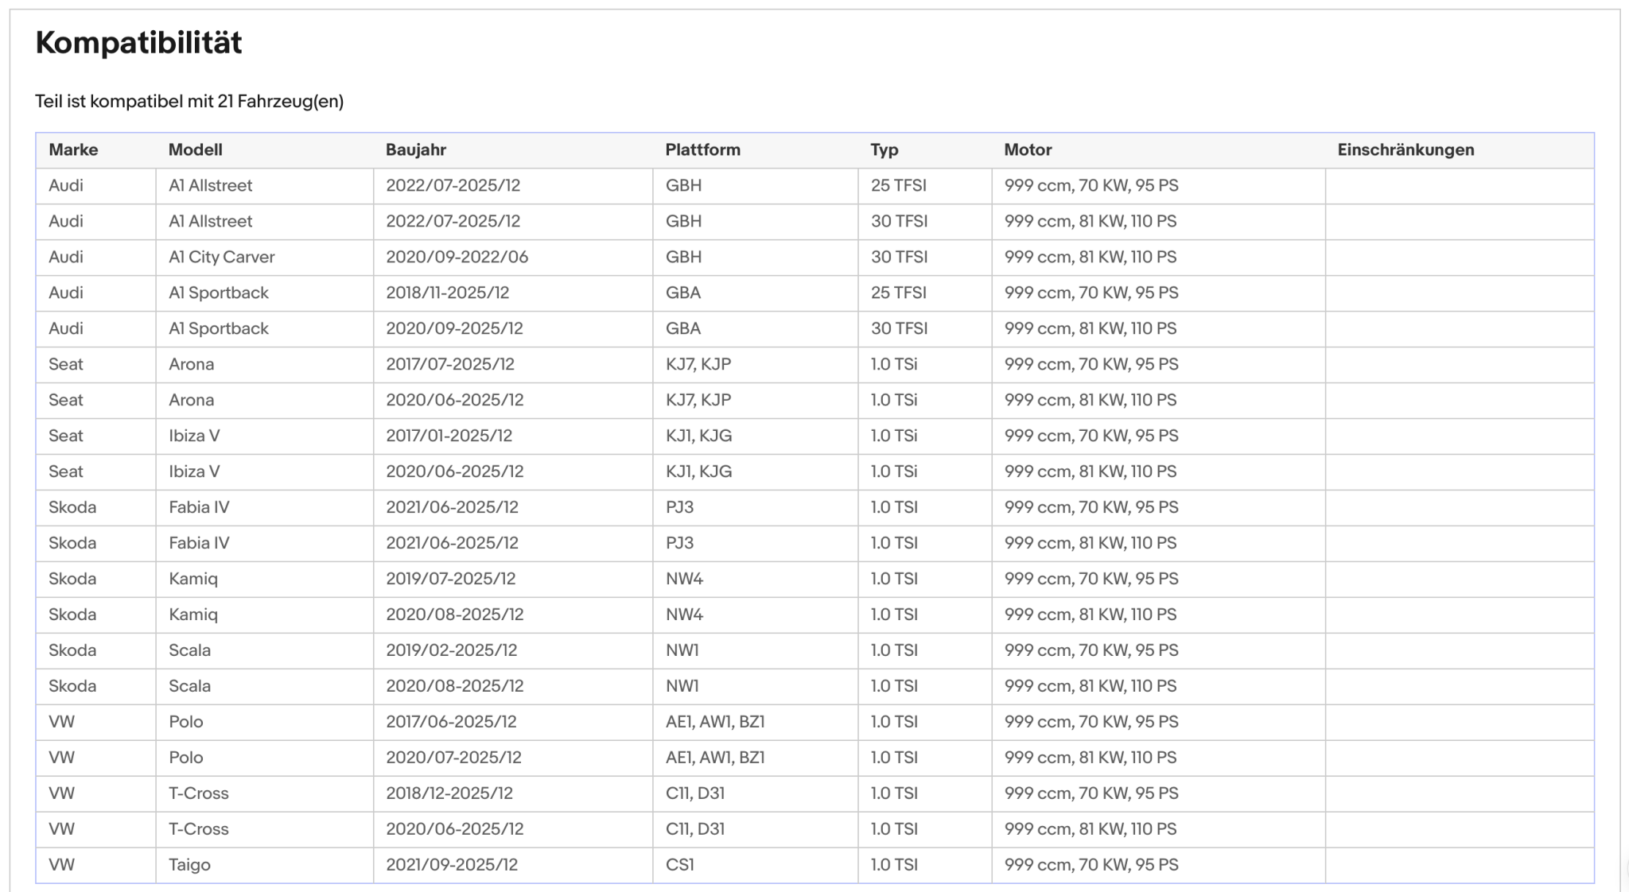Click the 'Modell' column header
The height and width of the screenshot is (892, 1629).
(x=196, y=149)
